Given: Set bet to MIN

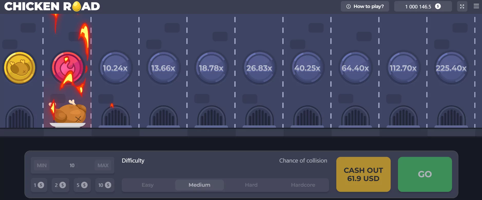Looking at the screenshot, I should coord(42,165).
